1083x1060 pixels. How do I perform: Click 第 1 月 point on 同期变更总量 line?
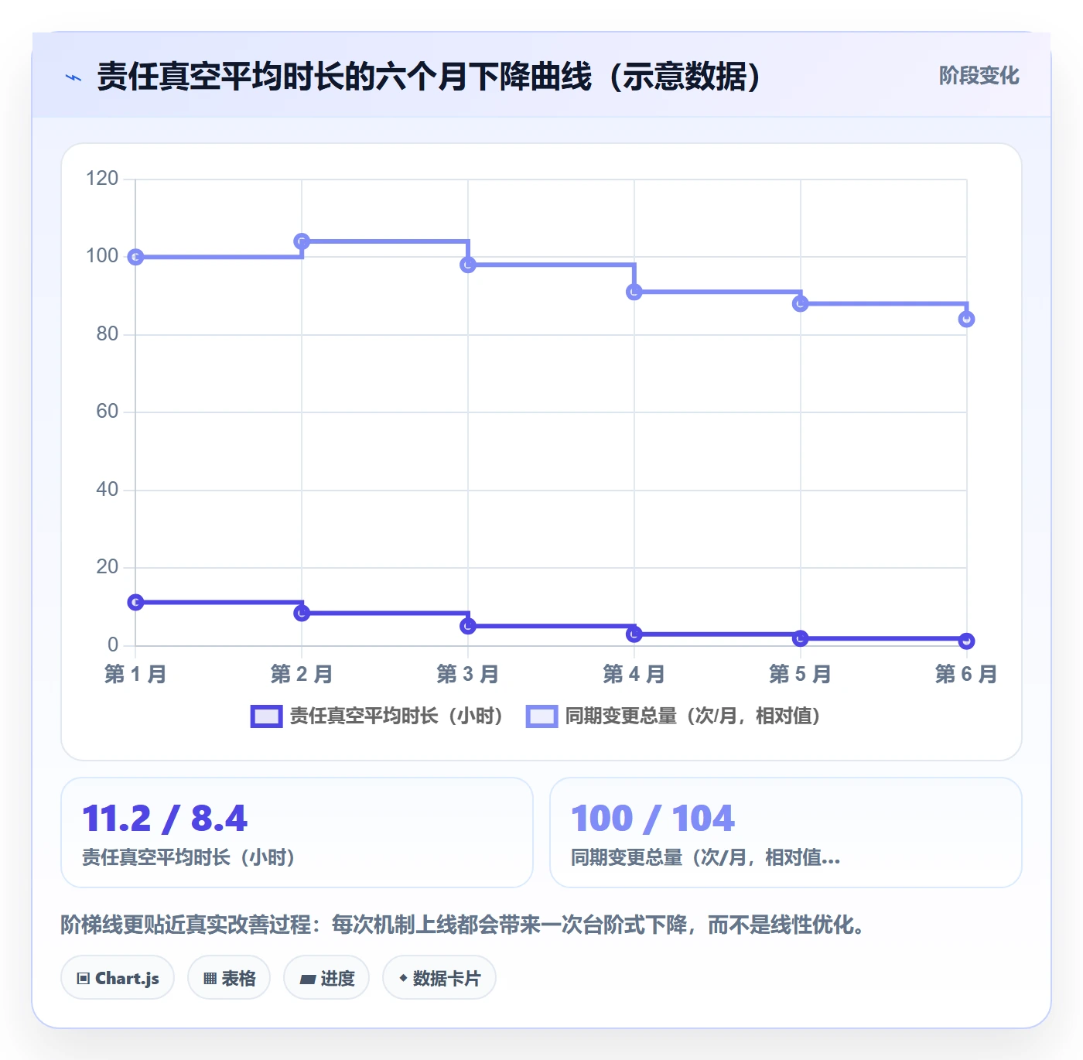(135, 257)
